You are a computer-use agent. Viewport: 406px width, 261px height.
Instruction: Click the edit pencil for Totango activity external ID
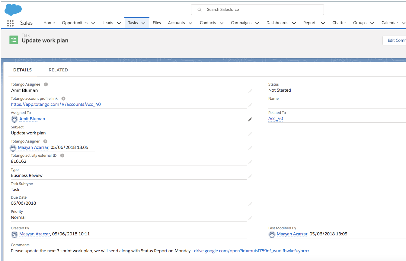[250, 162]
